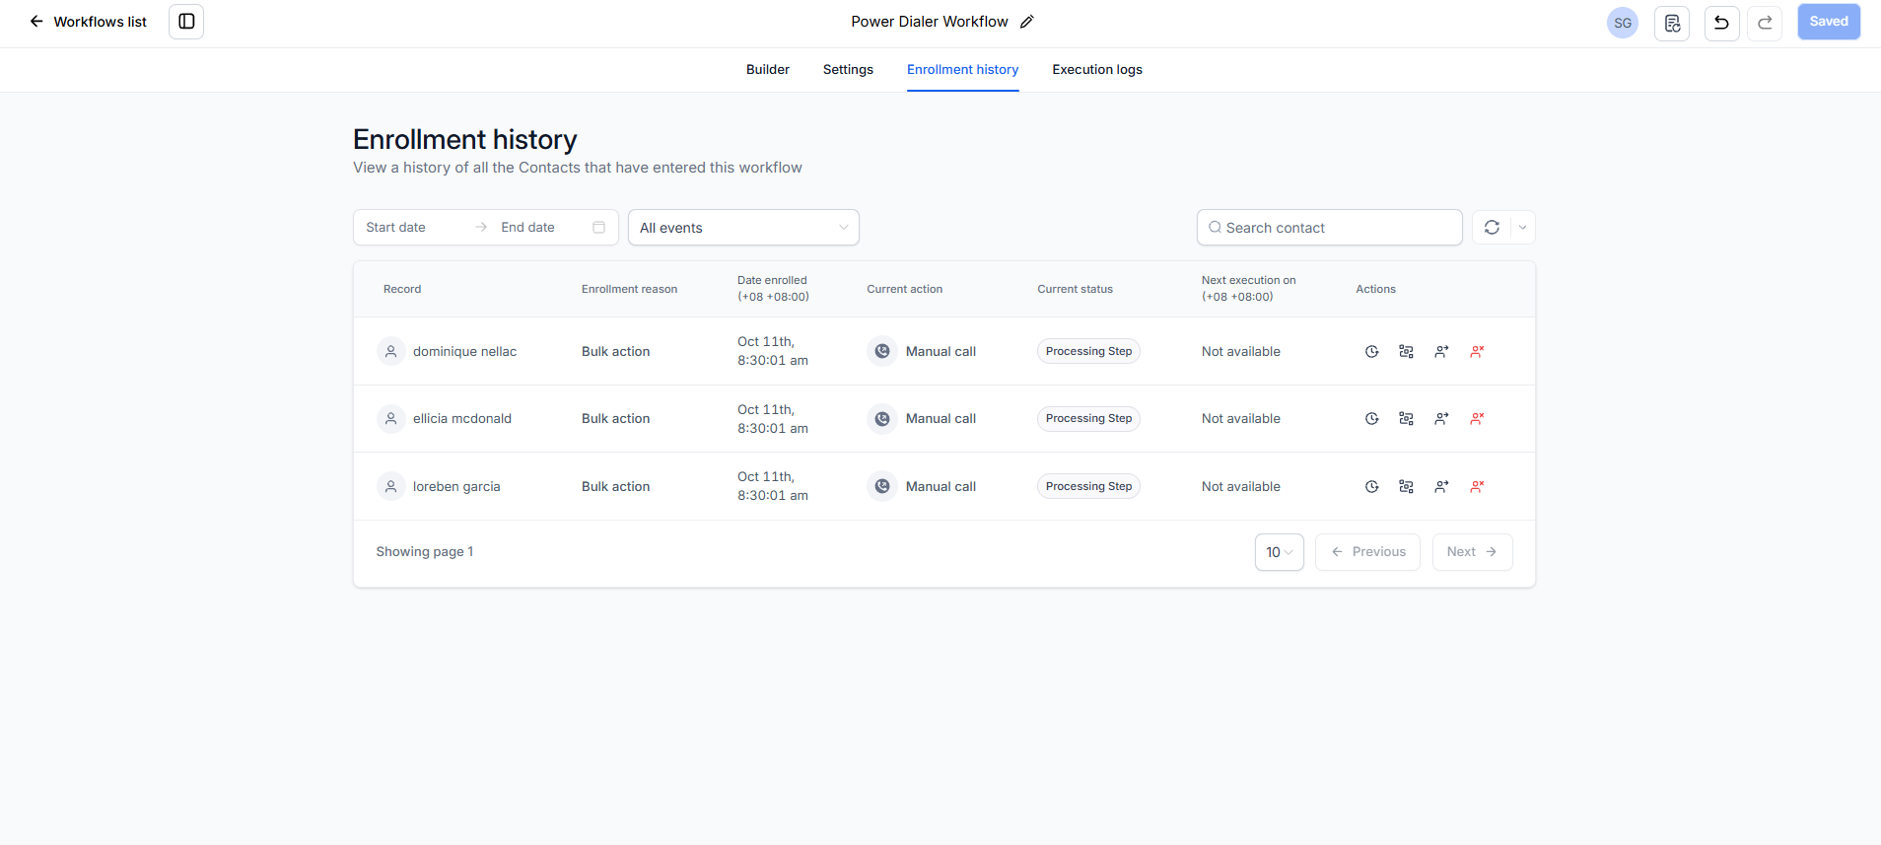1881x845 pixels.
Task: Refresh the enrollment history table
Action: point(1492,228)
